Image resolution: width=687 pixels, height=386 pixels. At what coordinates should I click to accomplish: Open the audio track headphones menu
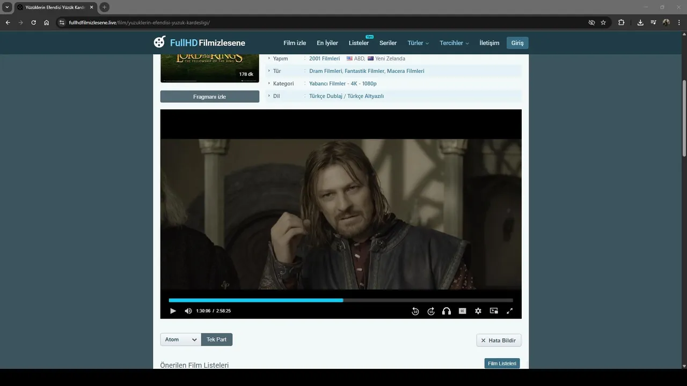tap(447, 311)
